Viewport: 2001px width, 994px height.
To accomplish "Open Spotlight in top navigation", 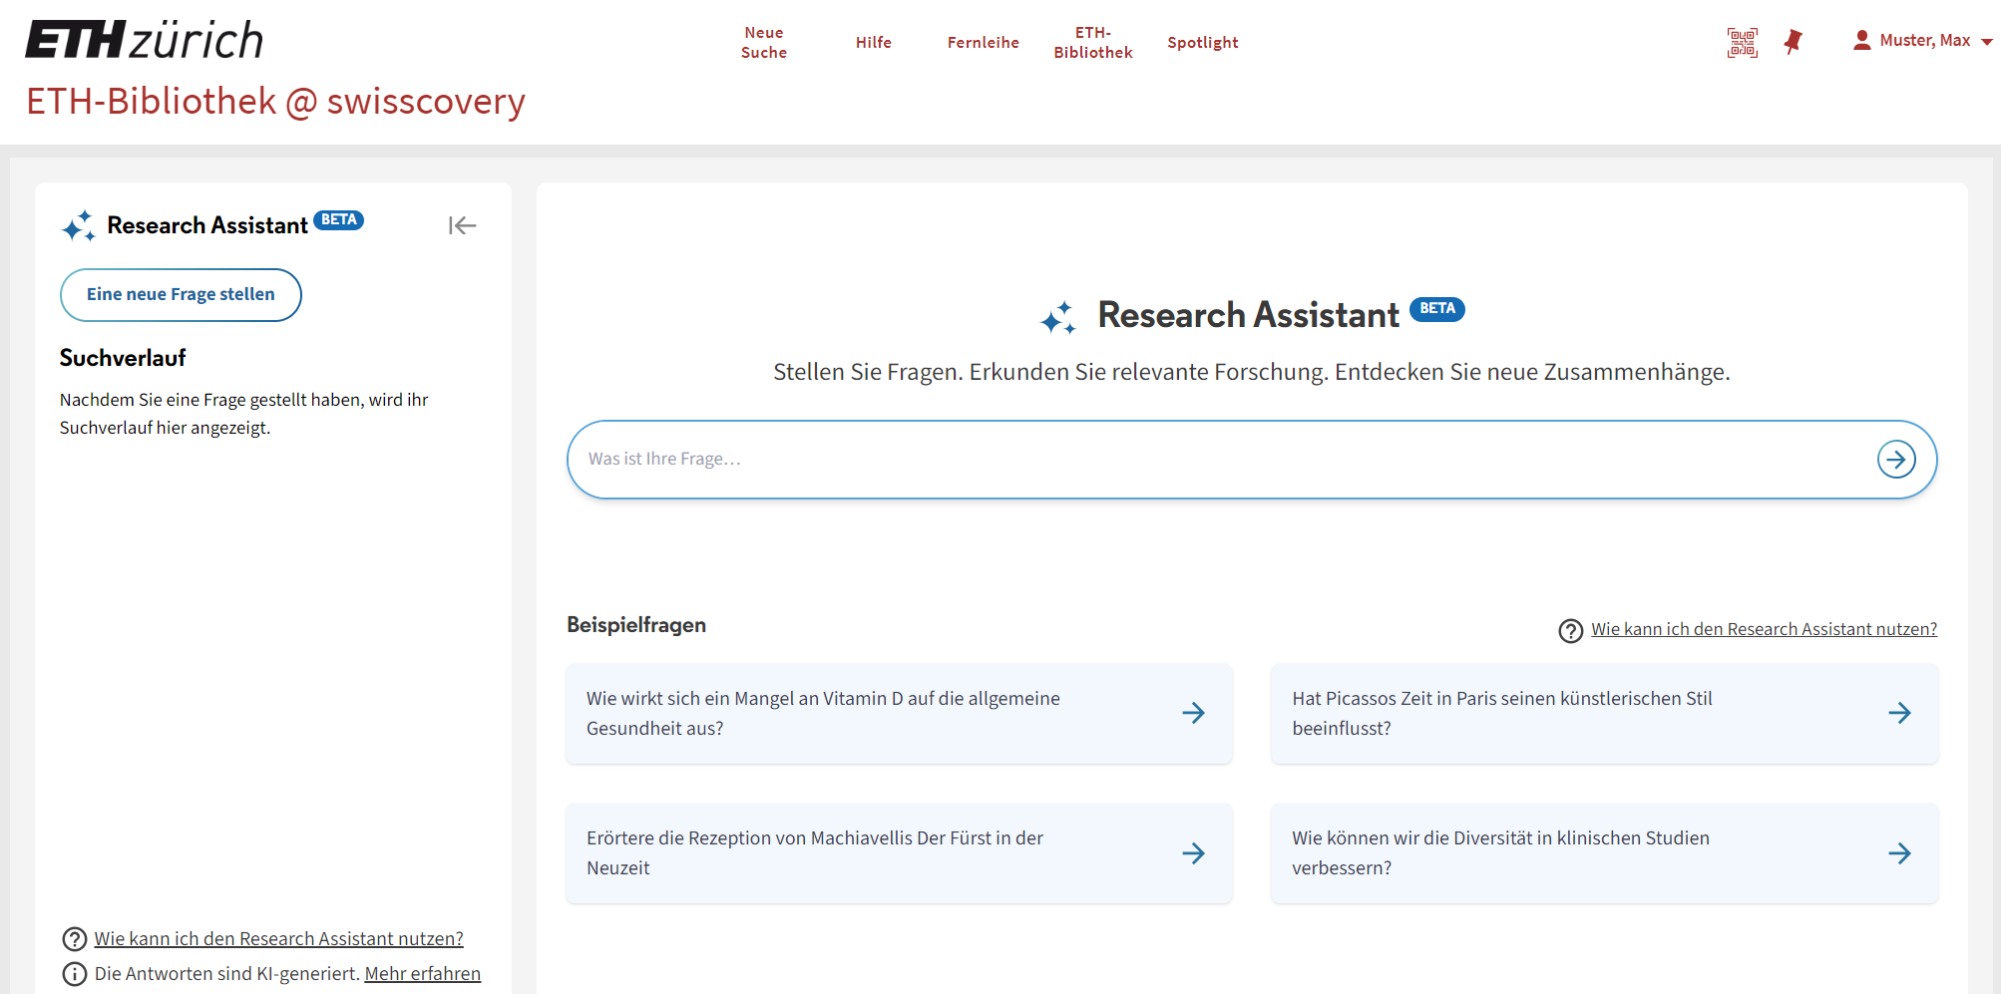I will point(1203,43).
